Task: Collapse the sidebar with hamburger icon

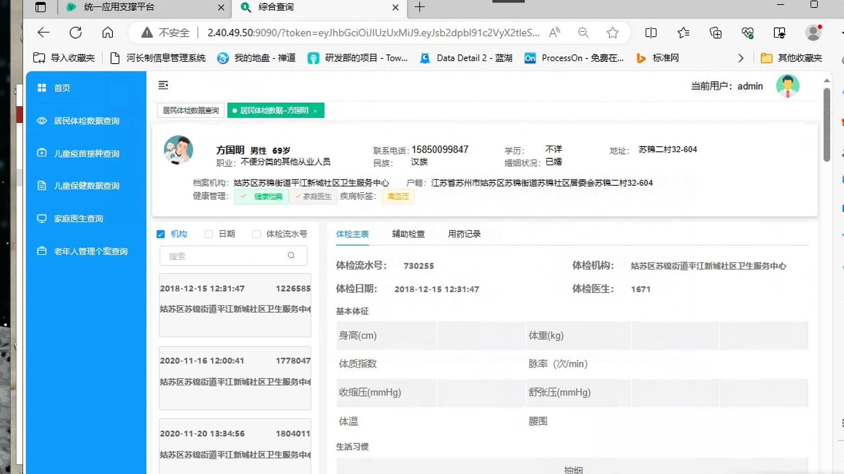Action: 163,85
